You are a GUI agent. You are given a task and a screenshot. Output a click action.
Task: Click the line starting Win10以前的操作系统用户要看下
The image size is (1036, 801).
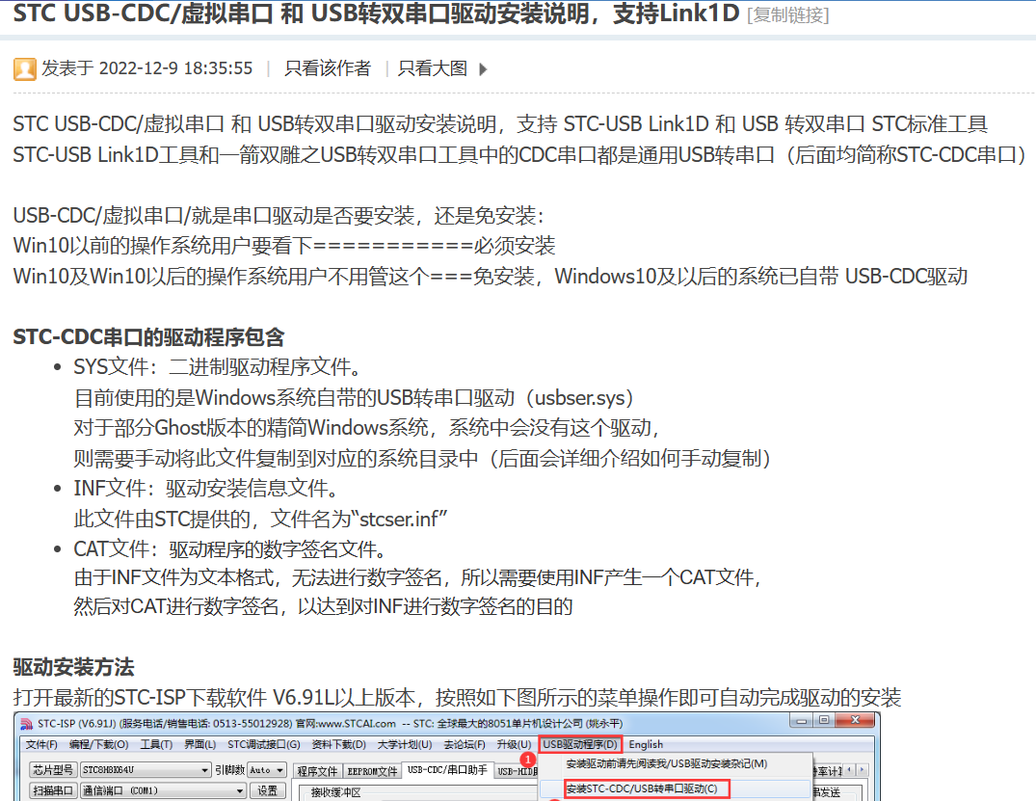tap(284, 246)
